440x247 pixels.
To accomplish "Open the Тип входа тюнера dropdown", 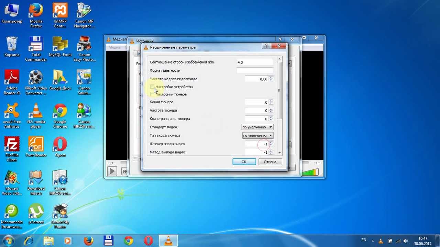I will click(257, 136).
